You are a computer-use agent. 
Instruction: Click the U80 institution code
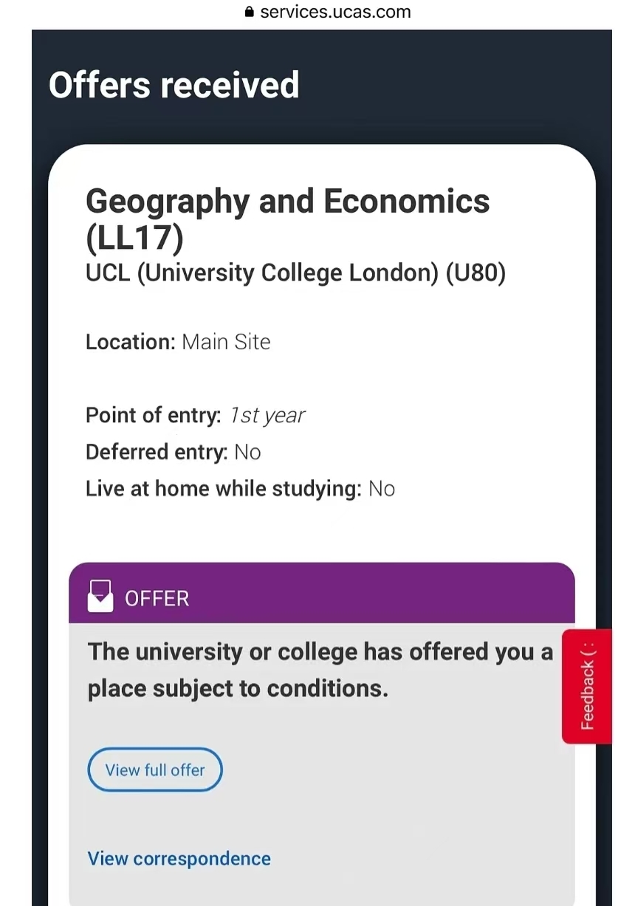[x=476, y=273]
